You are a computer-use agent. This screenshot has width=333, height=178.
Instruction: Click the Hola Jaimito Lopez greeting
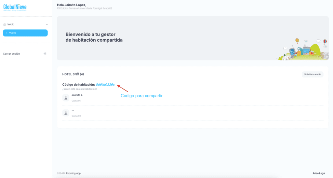click(x=72, y=5)
